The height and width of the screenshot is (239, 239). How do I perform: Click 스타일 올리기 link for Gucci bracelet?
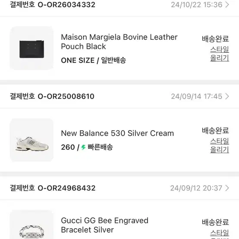[220, 234]
